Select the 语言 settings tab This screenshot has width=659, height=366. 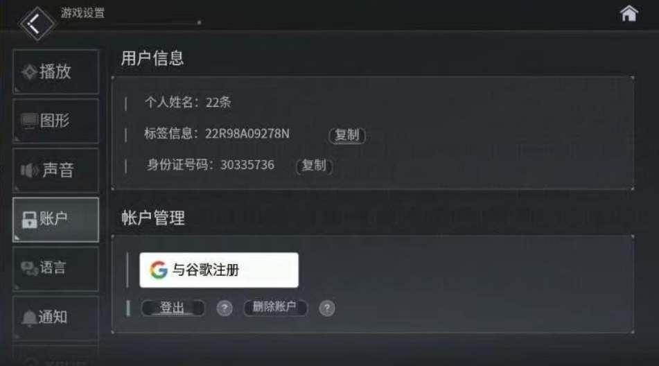56,268
